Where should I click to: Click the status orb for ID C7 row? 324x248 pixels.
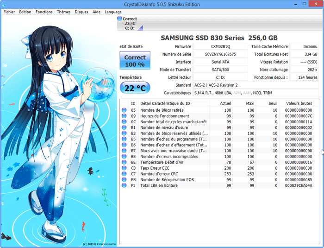(124, 174)
